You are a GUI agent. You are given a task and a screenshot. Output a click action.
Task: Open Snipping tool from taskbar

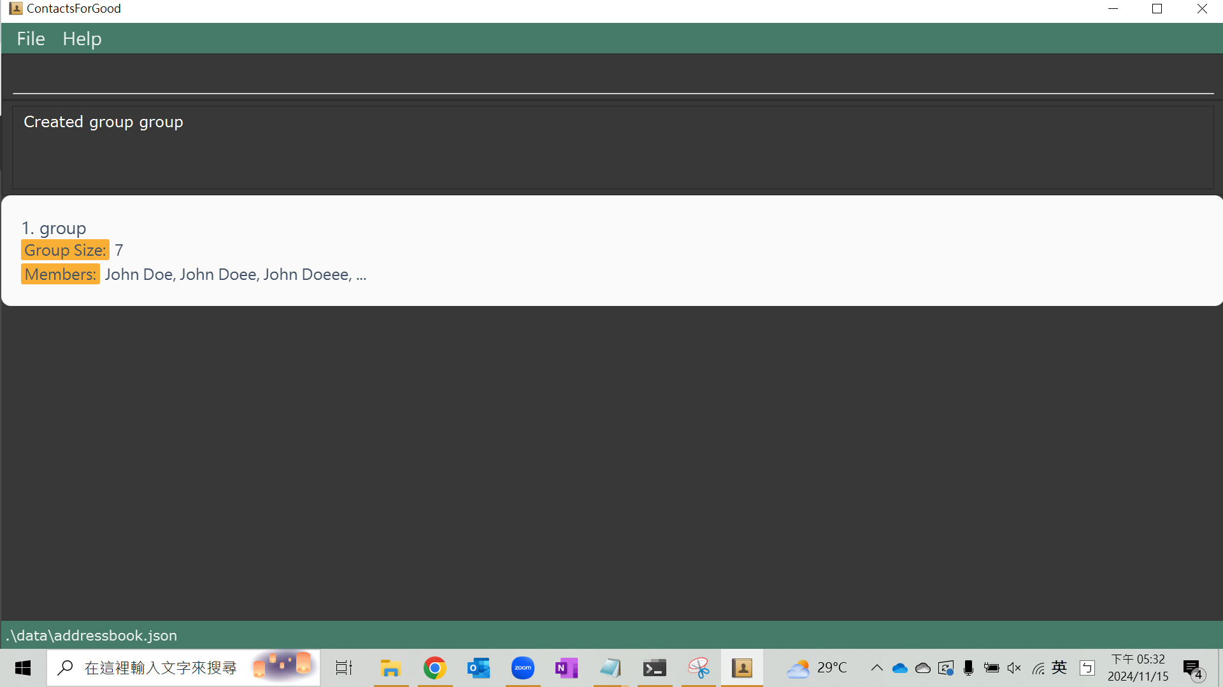click(698, 668)
